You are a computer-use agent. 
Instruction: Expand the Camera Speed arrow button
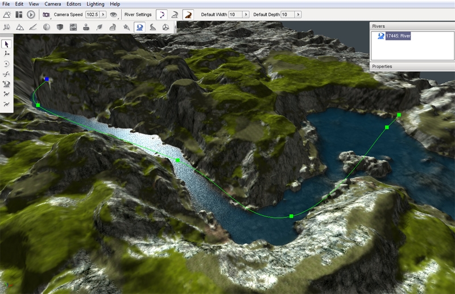[104, 14]
